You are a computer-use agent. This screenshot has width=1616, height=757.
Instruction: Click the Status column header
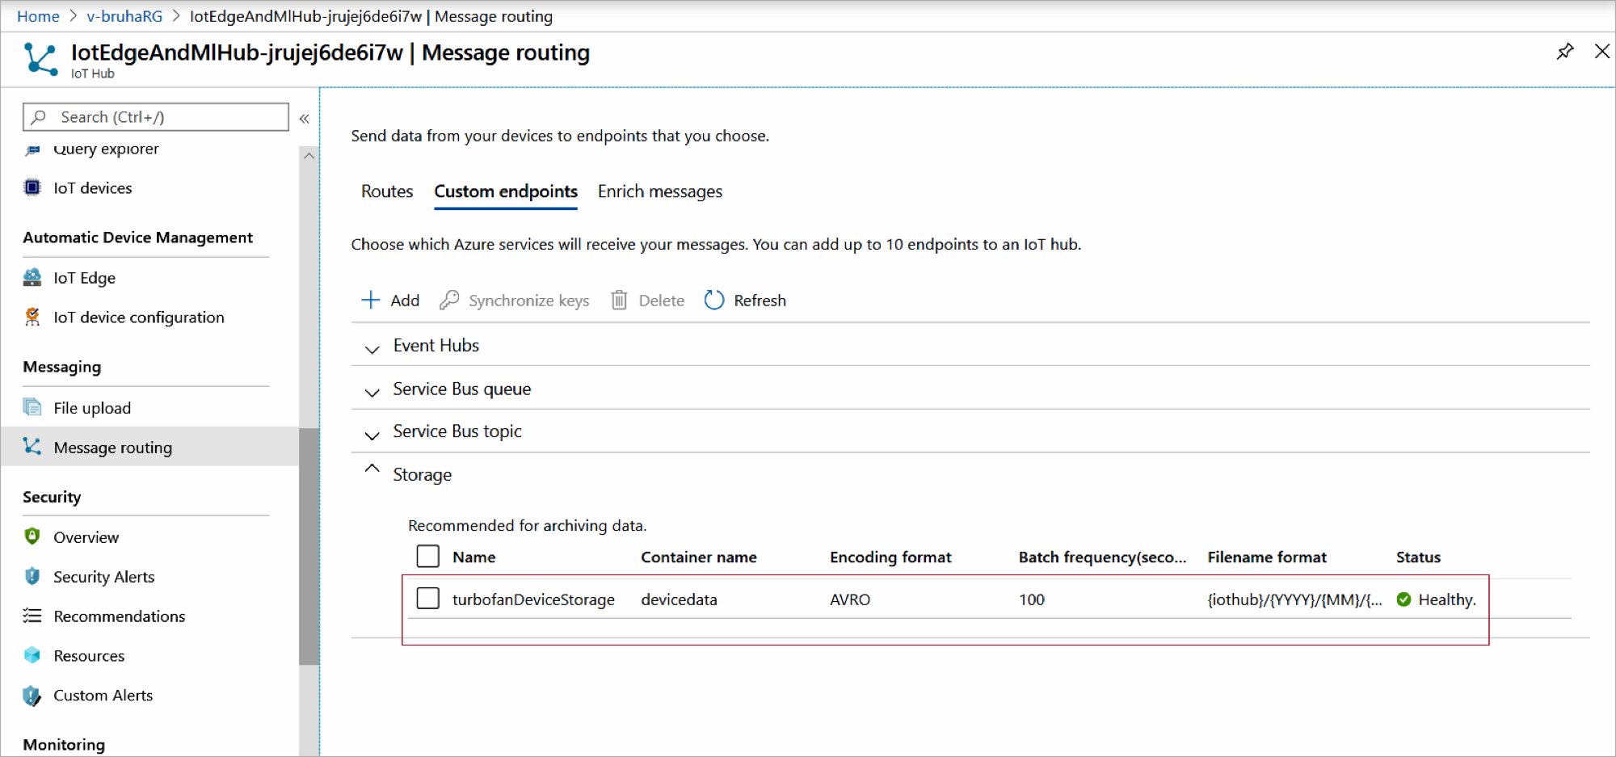1418,557
